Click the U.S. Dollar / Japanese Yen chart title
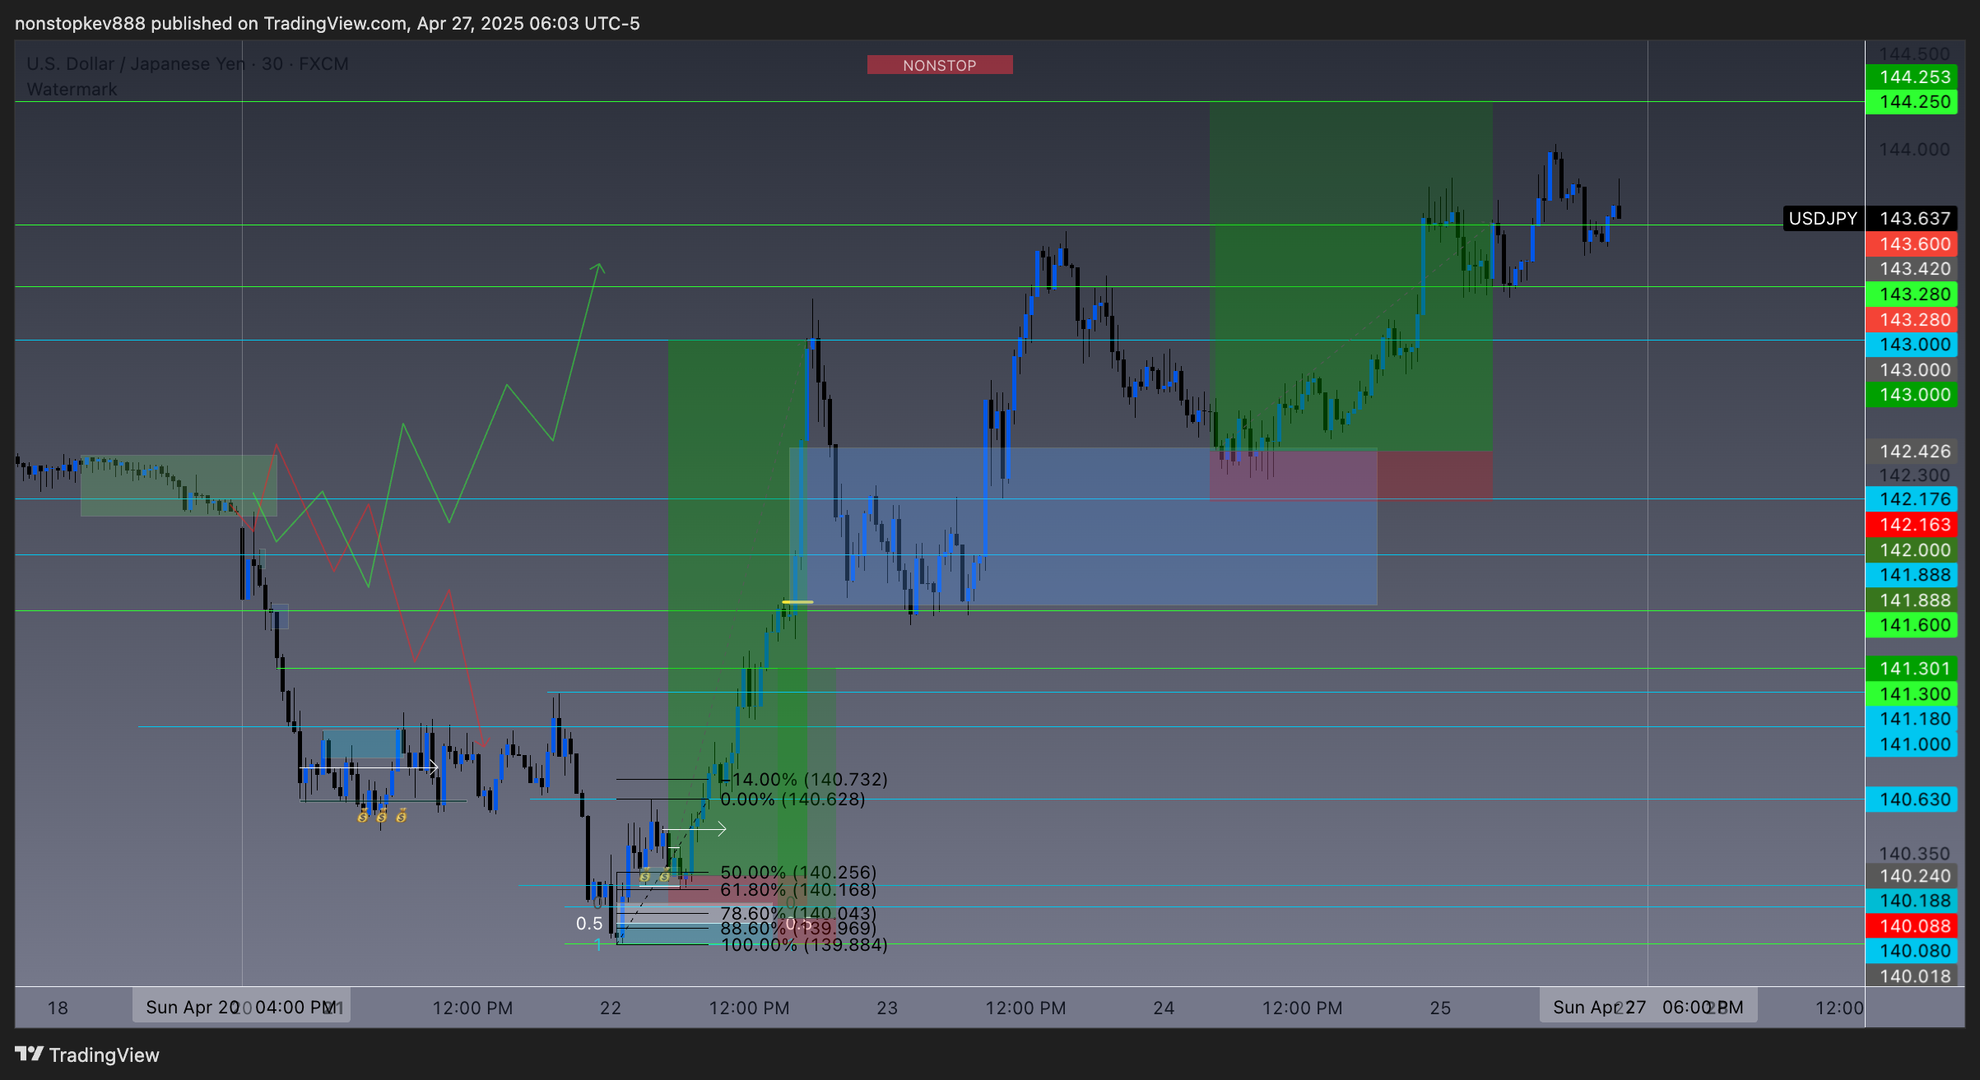The height and width of the screenshot is (1080, 1980). (x=188, y=63)
